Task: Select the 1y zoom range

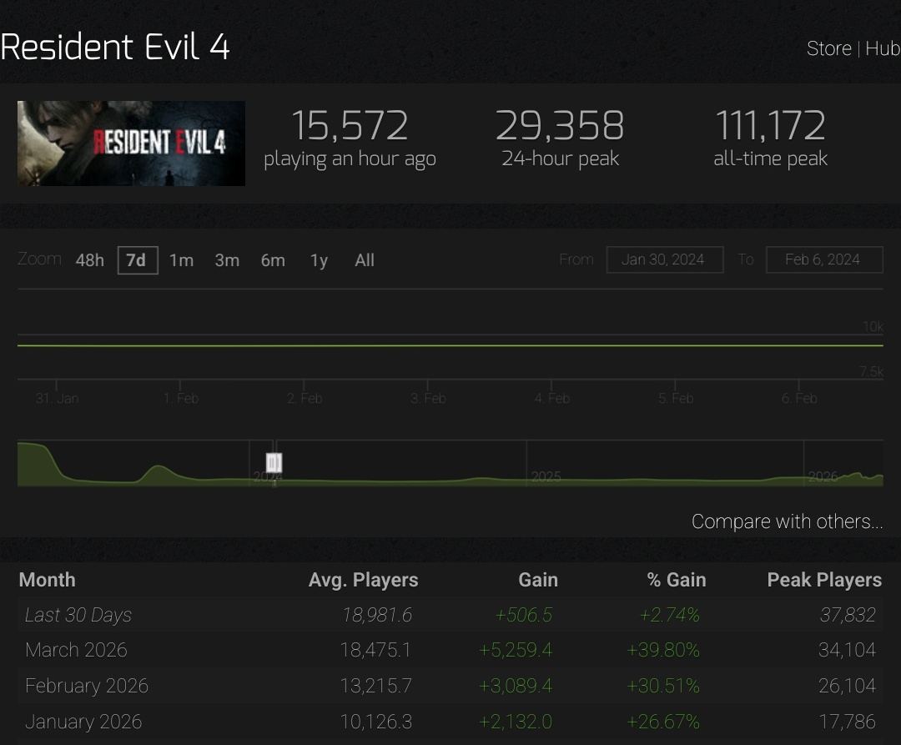Action: click(x=319, y=260)
